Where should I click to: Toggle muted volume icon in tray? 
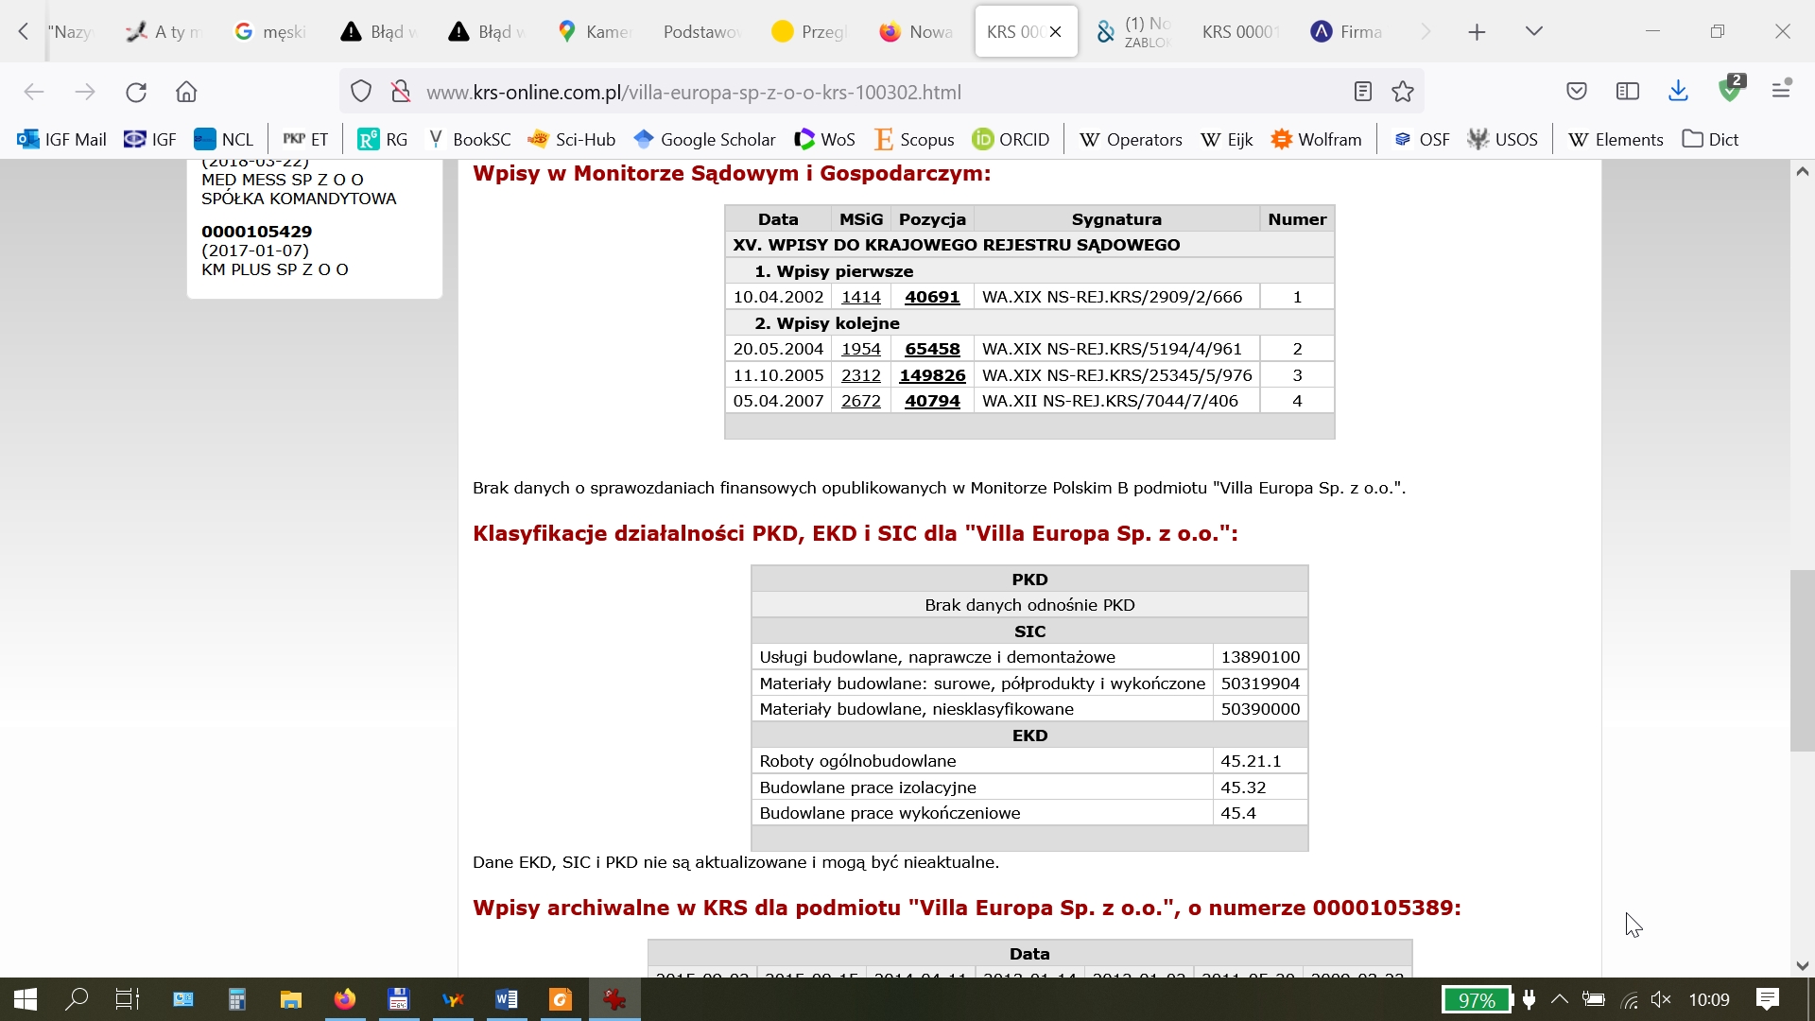click(1661, 999)
